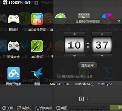Click the 360杀毒 64位 label
The height and width of the screenshot is (111, 122).
pyautogui.click(x=84, y=84)
